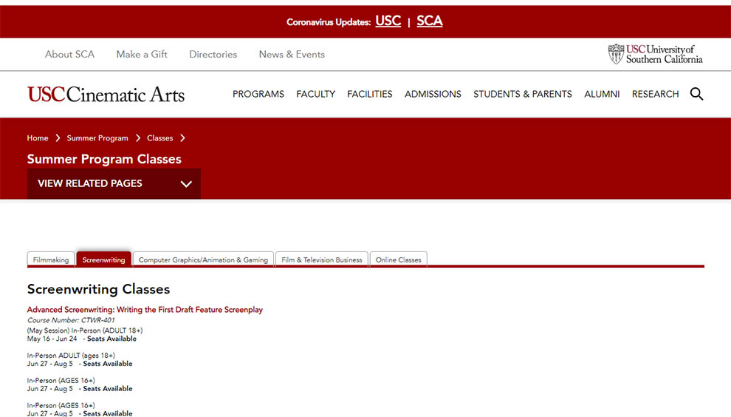Click "May 16 - Jun 24" session dates
This screenshot has height=417, width=731.
52,339
